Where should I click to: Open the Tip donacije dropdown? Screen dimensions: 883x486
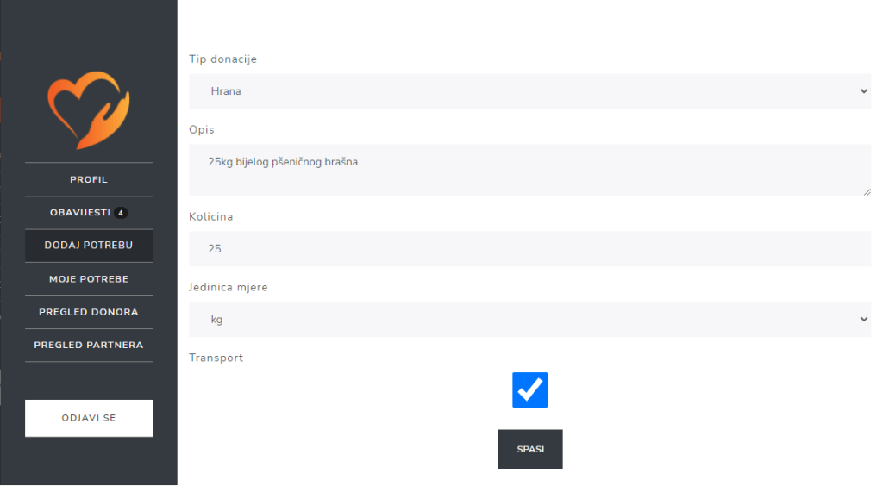(529, 91)
